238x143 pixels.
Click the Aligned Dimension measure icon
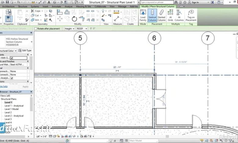117,12
